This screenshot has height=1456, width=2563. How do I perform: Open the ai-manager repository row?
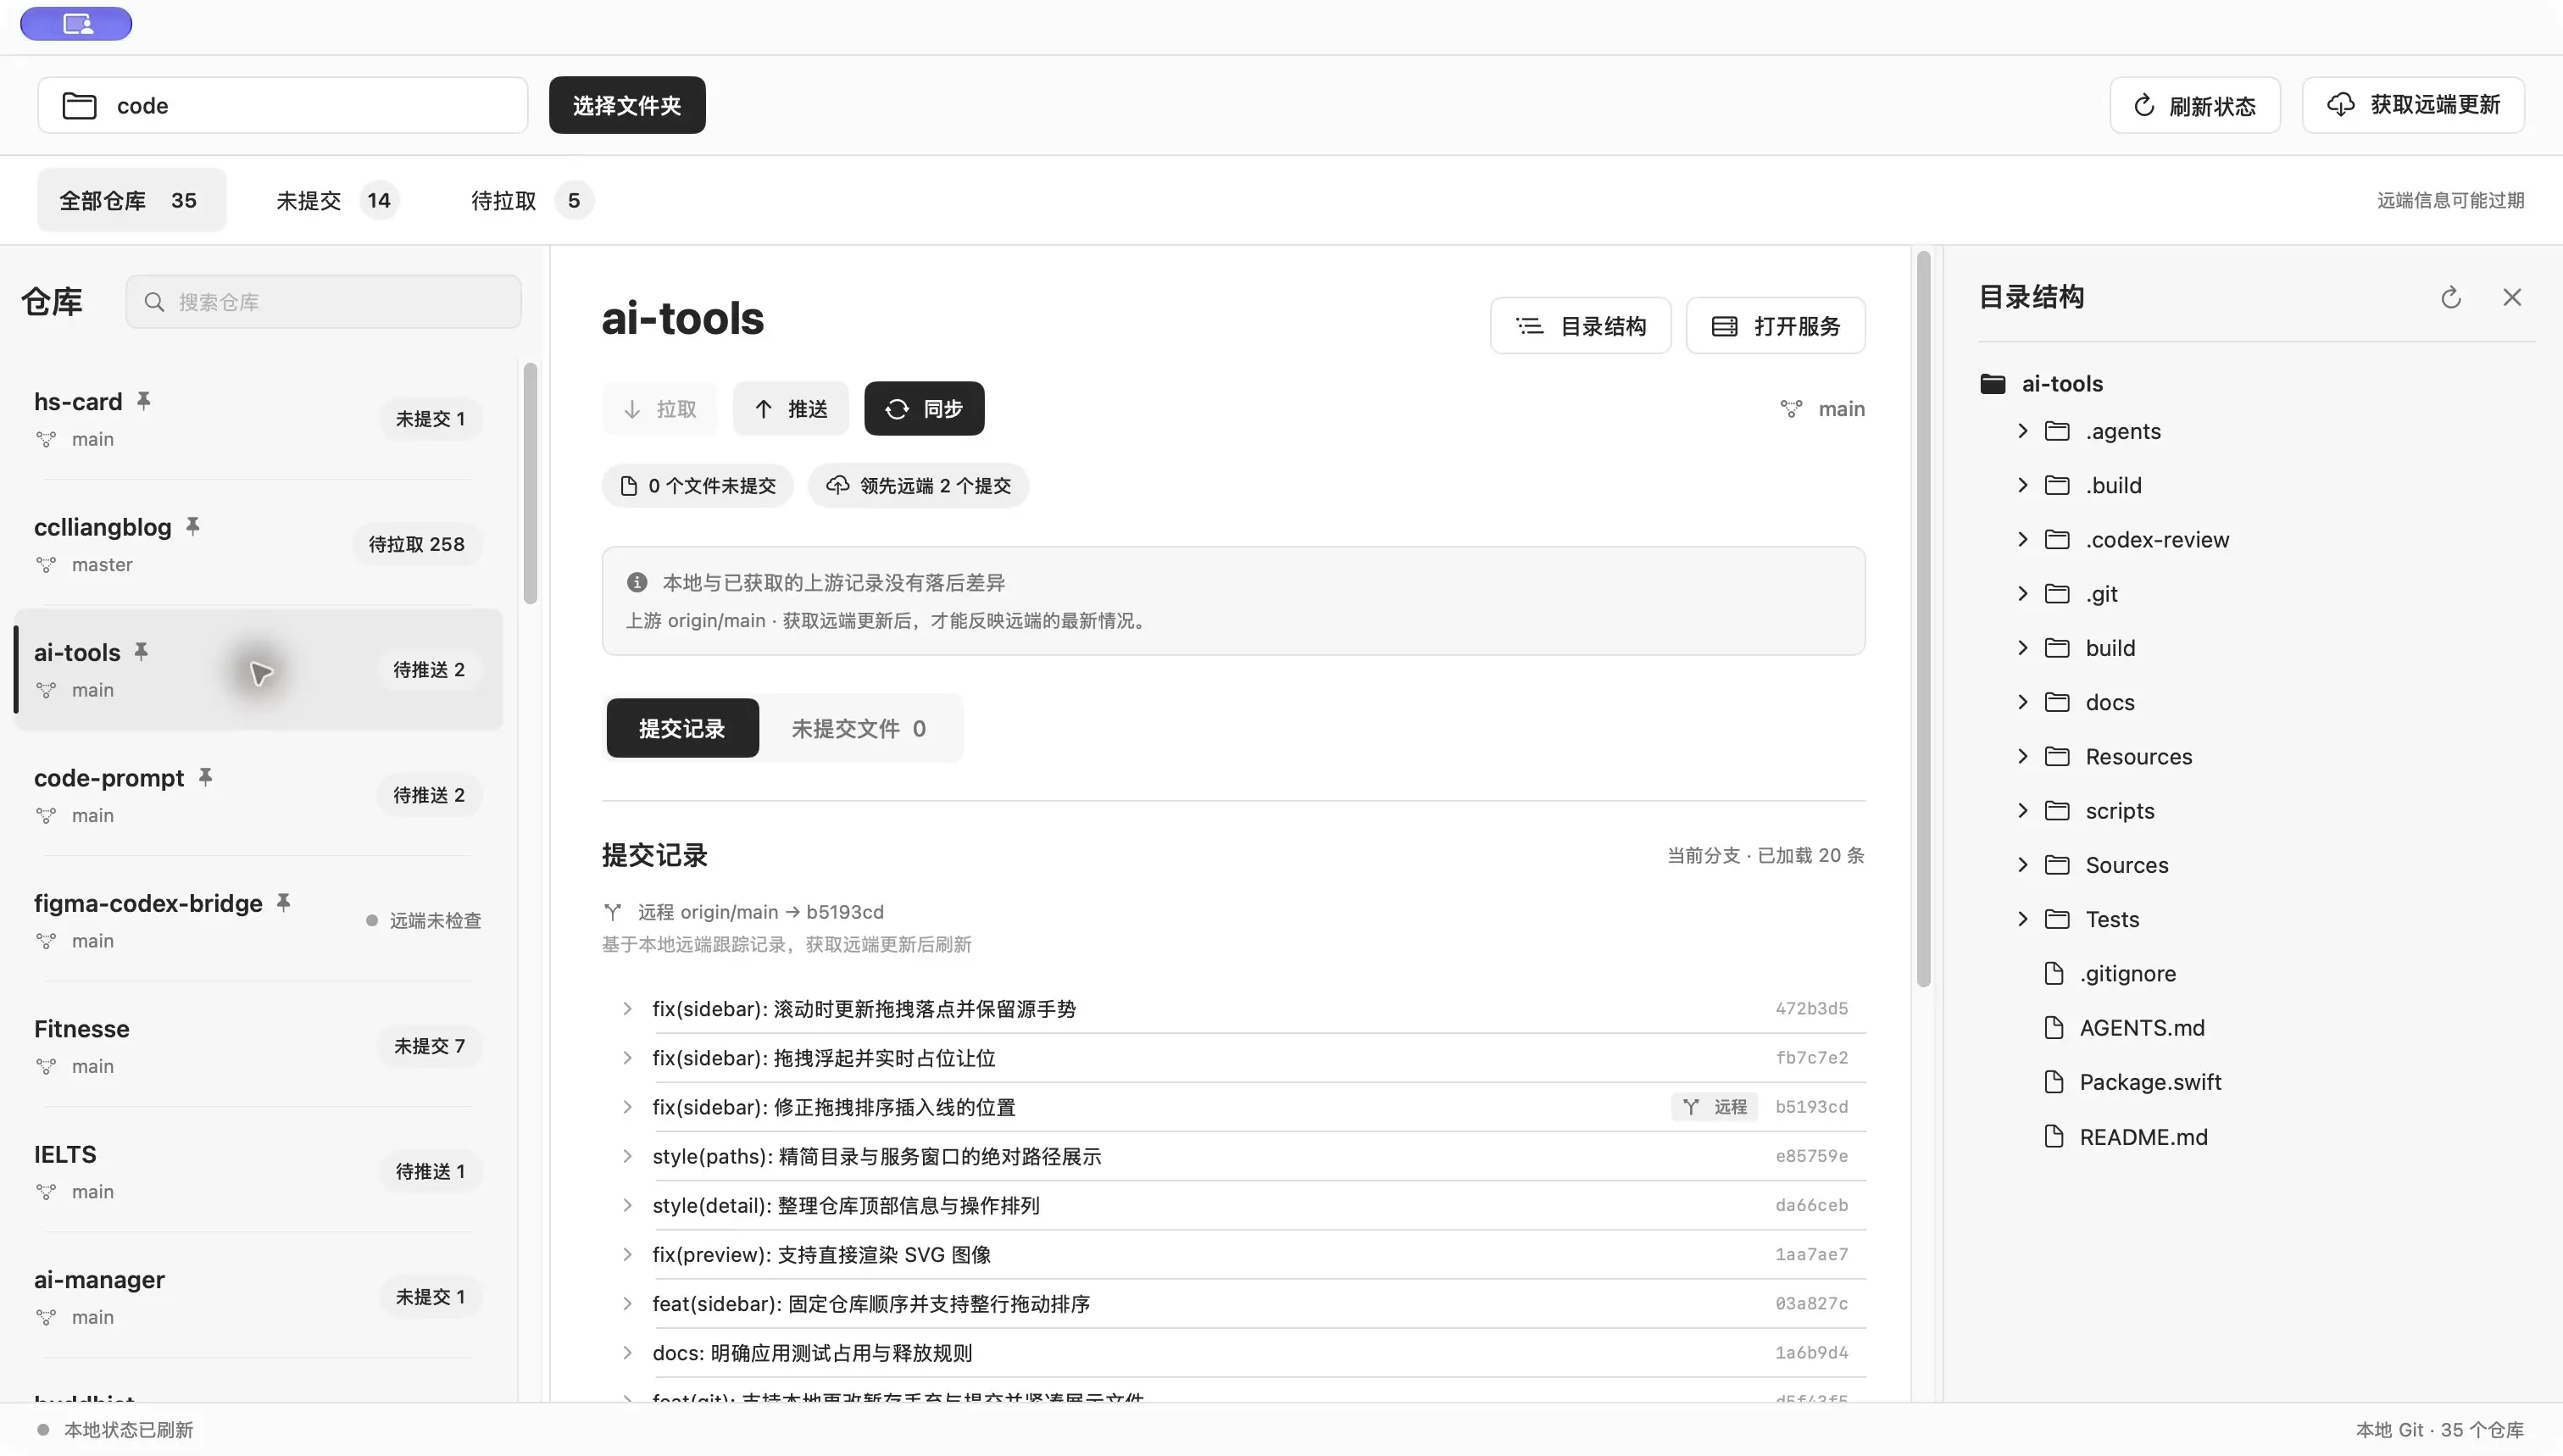pos(258,1297)
